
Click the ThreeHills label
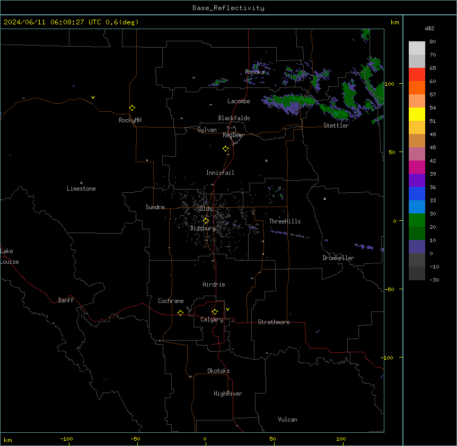285,221
